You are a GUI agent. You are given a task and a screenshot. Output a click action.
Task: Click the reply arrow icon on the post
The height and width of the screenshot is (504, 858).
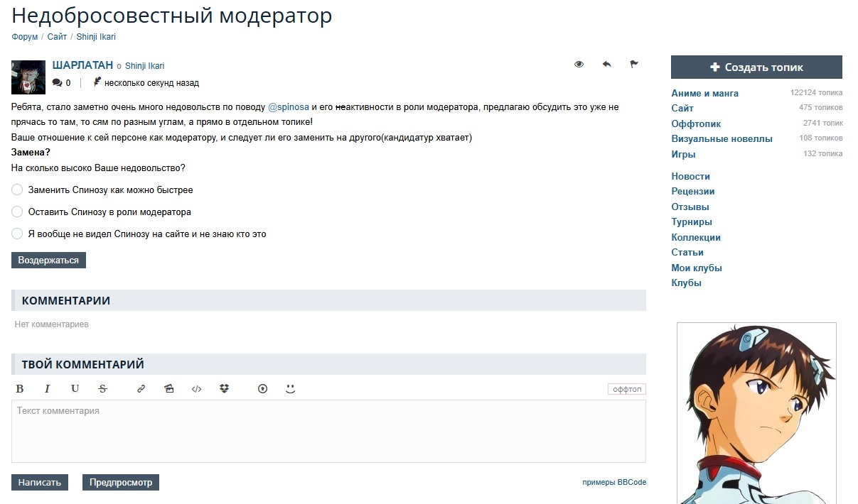(x=606, y=65)
